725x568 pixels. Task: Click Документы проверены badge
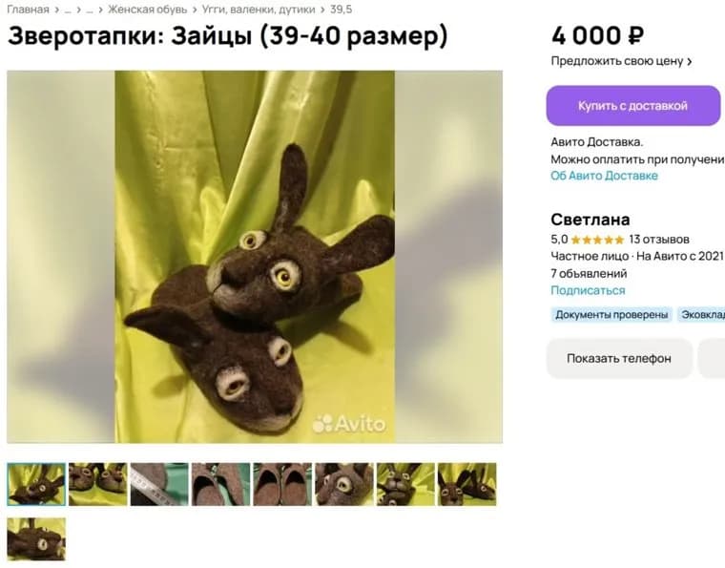click(611, 315)
